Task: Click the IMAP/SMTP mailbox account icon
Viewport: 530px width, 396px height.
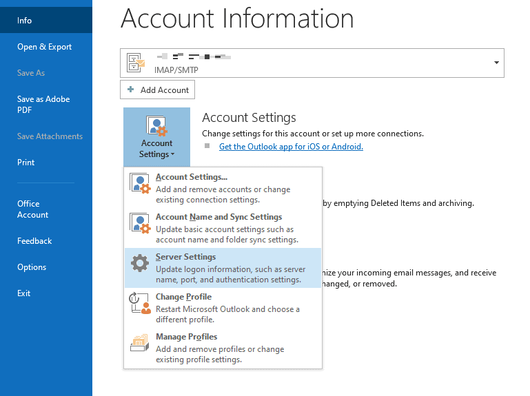Action: (136, 63)
